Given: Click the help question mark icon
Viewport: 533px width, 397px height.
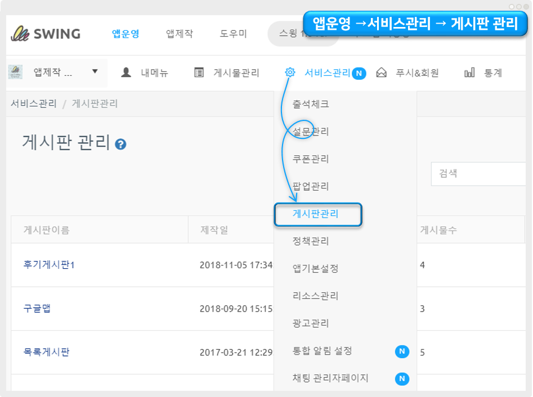Looking at the screenshot, I should [x=120, y=145].
